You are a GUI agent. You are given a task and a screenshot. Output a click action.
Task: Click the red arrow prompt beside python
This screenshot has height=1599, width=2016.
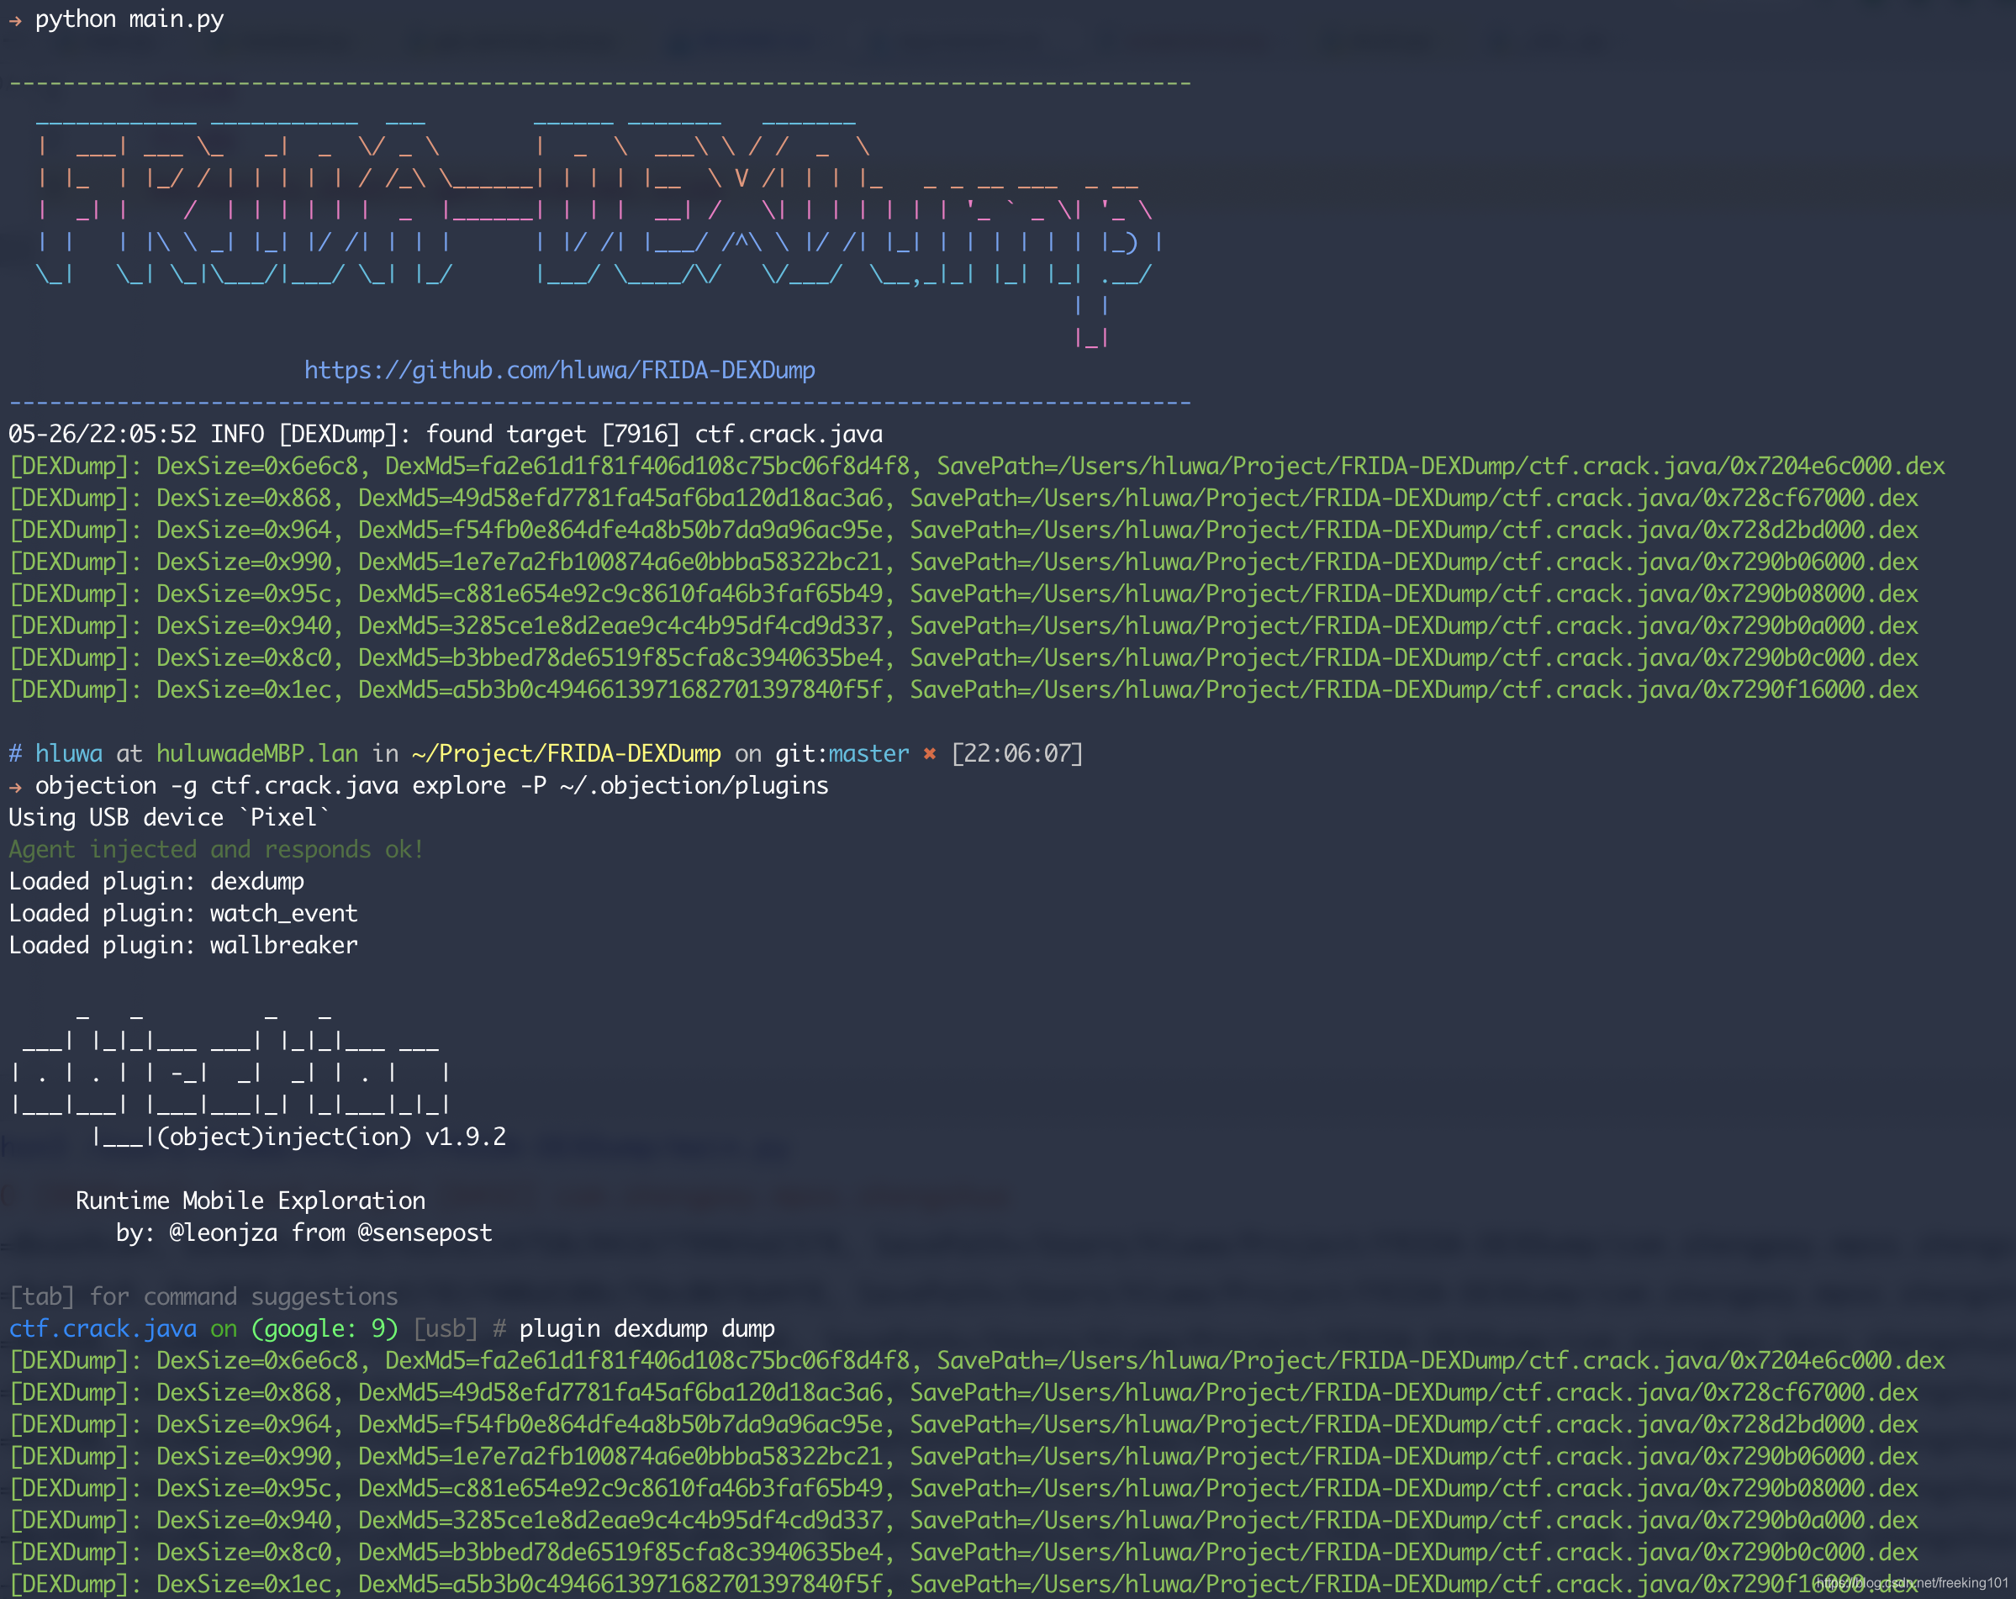(15, 19)
